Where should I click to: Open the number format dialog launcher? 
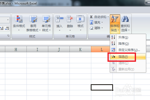point(8,36)
